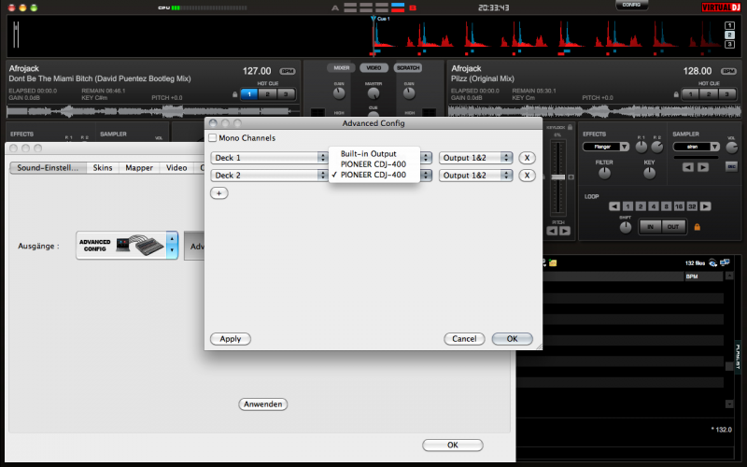Click sampler VOL knob on right deck

731,148
